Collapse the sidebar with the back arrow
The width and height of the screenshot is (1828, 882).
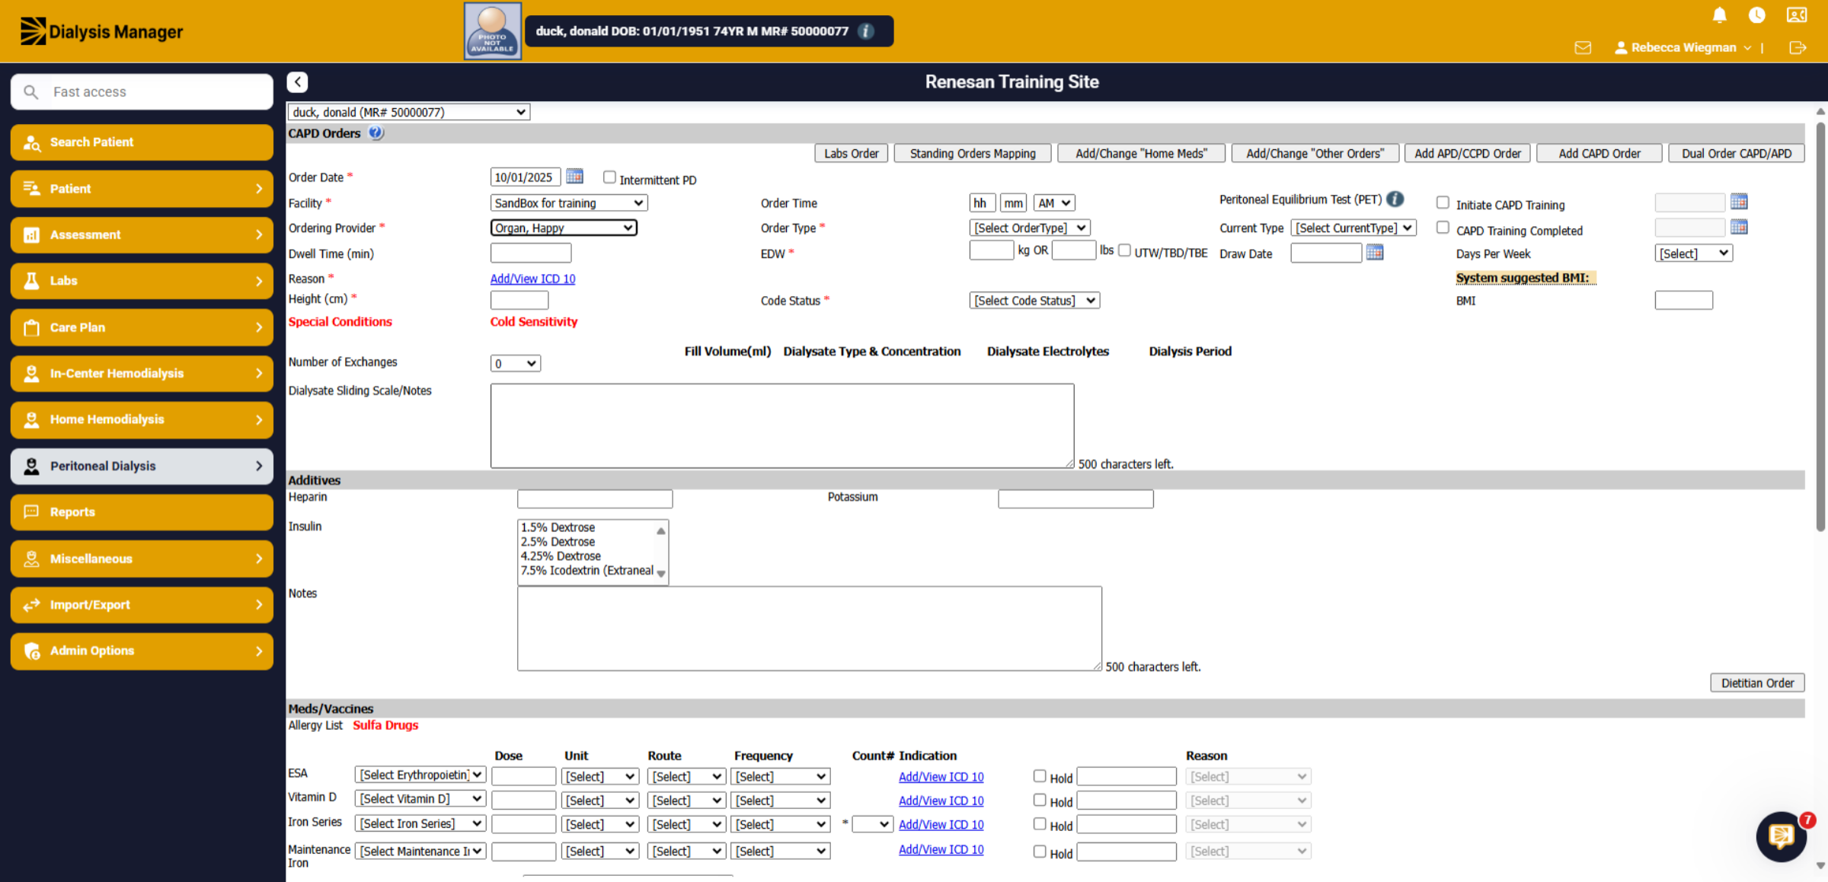click(x=298, y=82)
